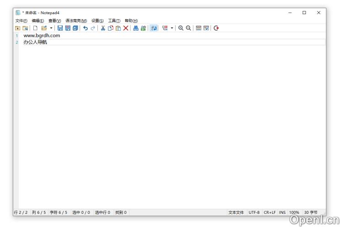The height and width of the screenshot is (228, 343).
Task: Delete selection with the red X icon
Action: point(126,28)
